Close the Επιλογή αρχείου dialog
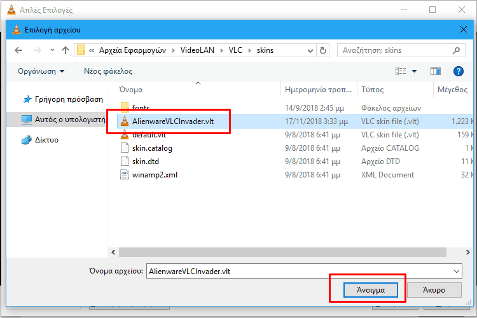Screen dimensions: 477x318 click(x=463, y=29)
